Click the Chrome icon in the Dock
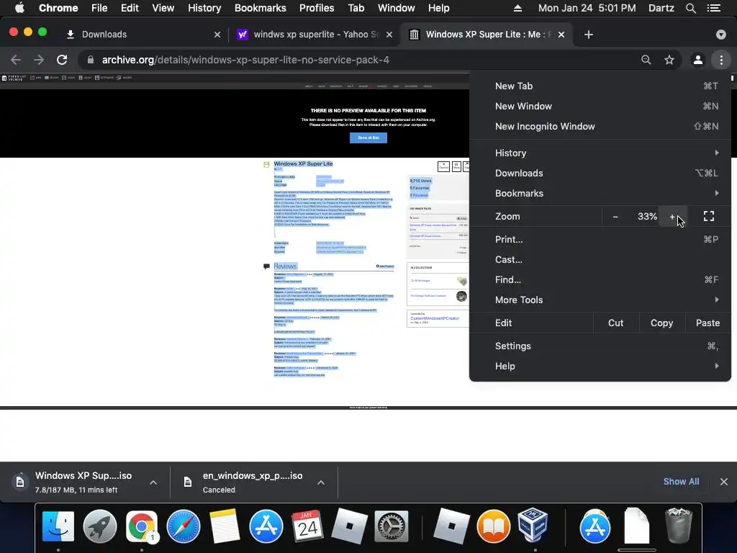The height and width of the screenshot is (553, 737). [x=141, y=526]
